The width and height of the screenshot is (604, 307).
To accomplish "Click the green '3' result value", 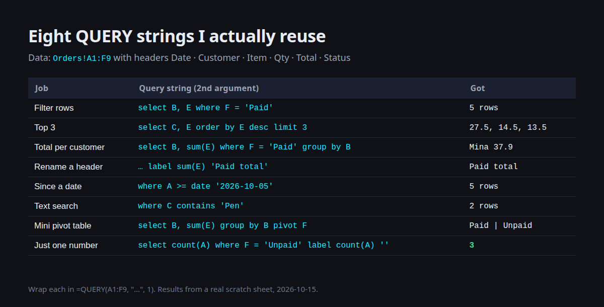I will [472, 245].
